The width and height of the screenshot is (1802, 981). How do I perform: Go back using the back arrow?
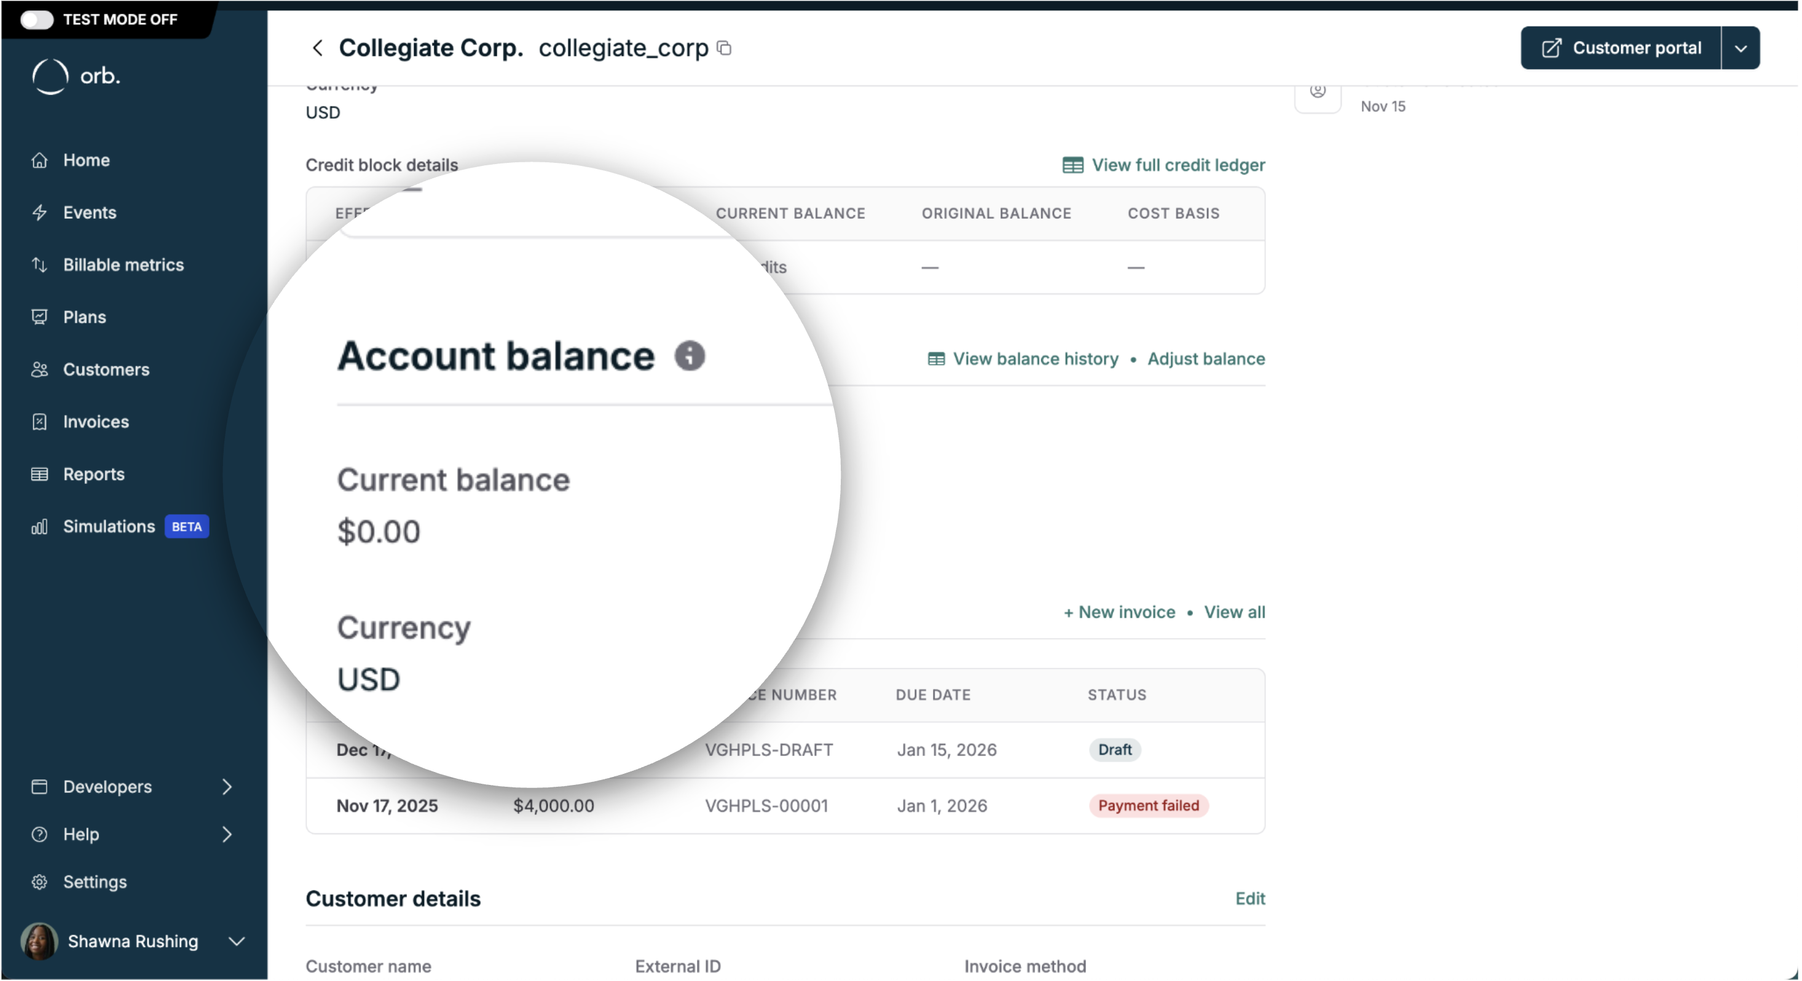coord(318,47)
